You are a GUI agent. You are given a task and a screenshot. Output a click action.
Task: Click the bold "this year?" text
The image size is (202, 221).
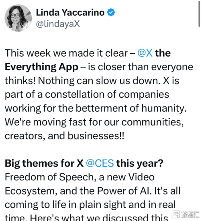pos(140,164)
